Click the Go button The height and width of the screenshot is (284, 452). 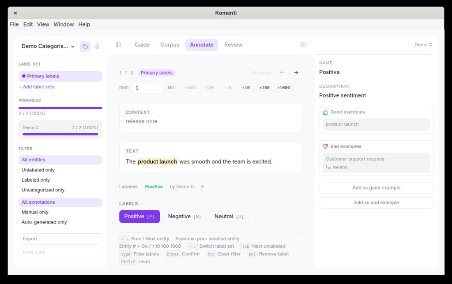click(171, 88)
